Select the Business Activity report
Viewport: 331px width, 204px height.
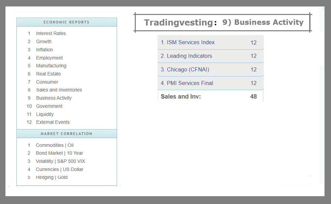(x=54, y=98)
